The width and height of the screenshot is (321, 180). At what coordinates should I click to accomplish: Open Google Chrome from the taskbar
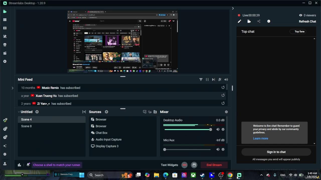click(x=230, y=175)
